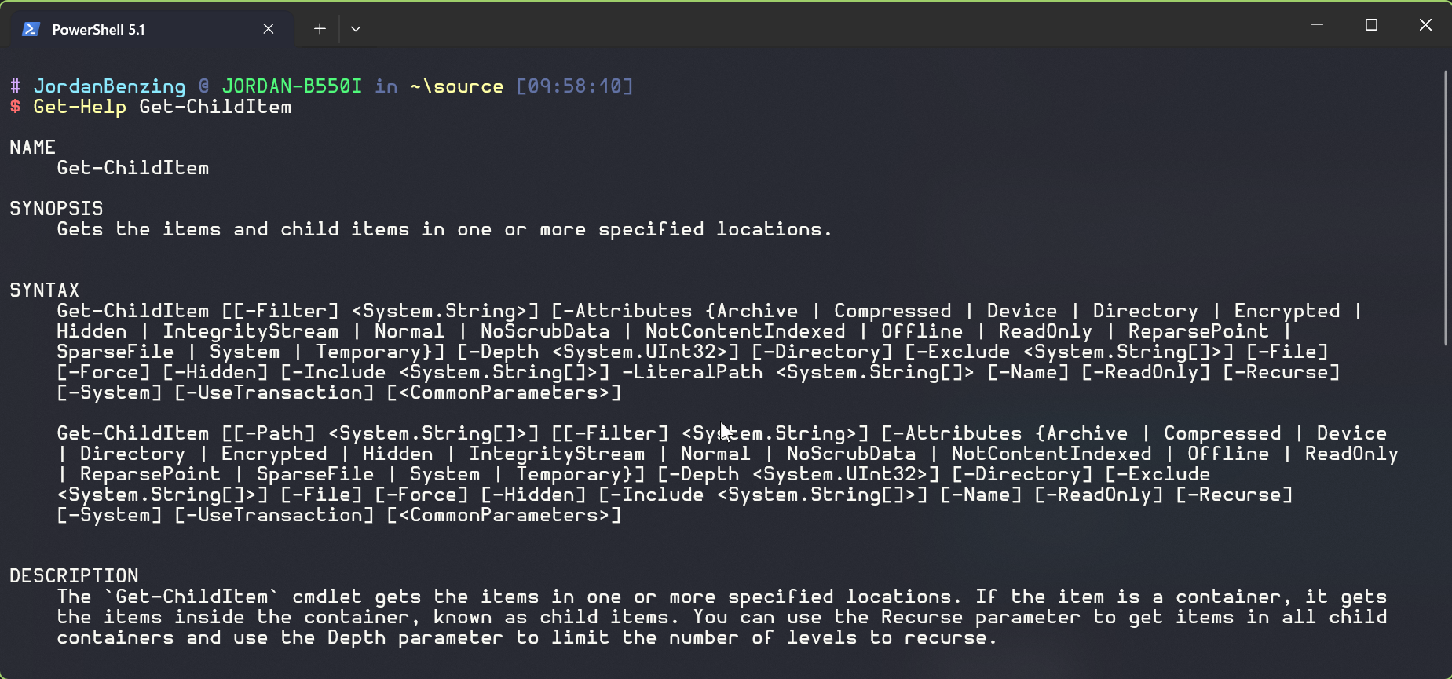Click the [09:58:10] timestamp
Viewport: 1452px width, 679px height.
click(x=574, y=86)
